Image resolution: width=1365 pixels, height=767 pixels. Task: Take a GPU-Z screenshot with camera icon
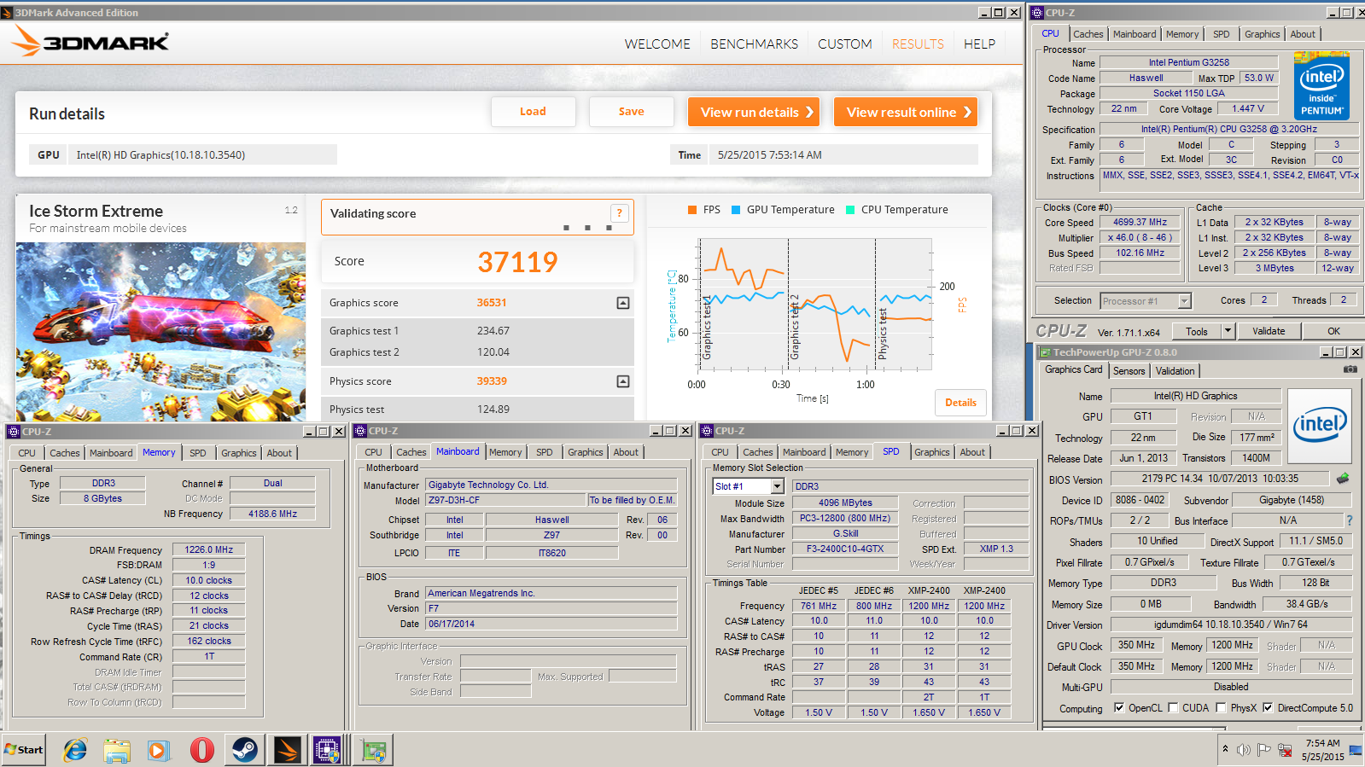(x=1350, y=369)
